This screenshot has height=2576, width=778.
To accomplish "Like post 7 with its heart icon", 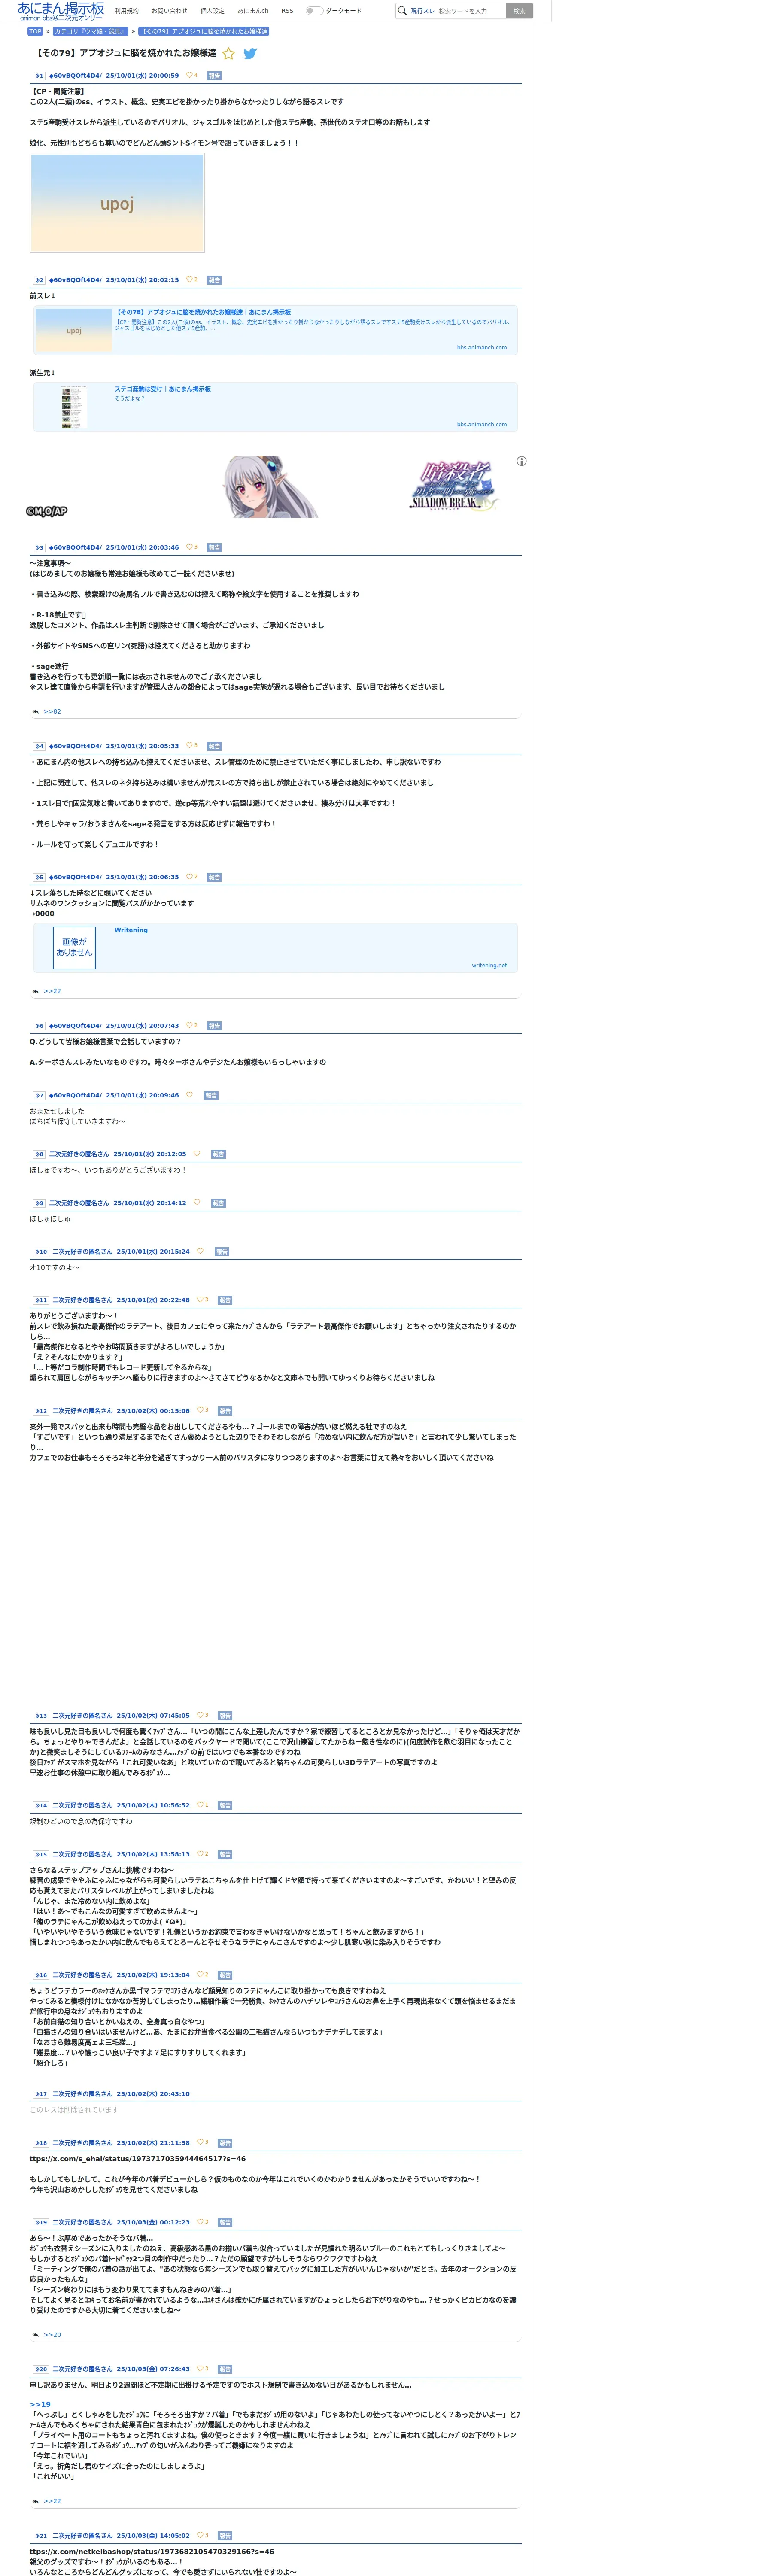I will click(x=190, y=1095).
